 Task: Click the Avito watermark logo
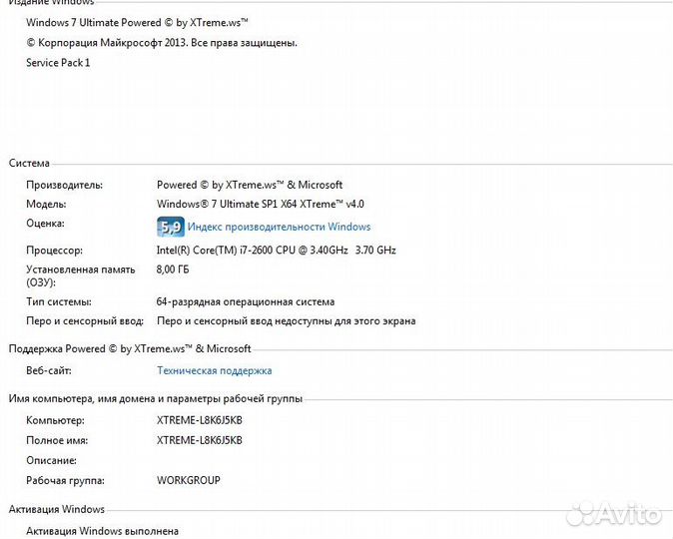click(x=613, y=514)
